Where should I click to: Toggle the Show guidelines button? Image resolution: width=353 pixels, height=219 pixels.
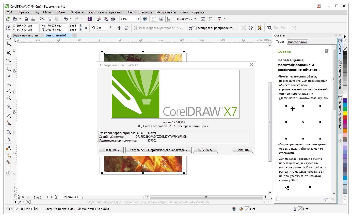tap(168, 19)
